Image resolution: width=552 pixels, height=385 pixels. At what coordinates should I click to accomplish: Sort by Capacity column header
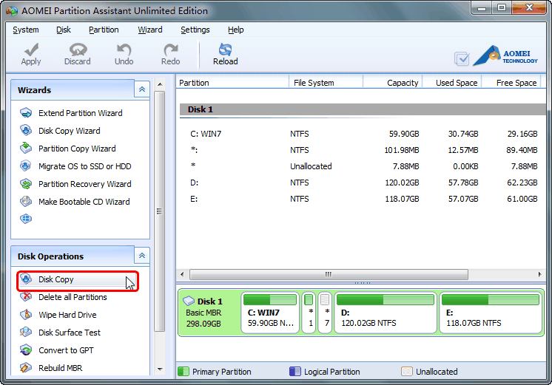[x=392, y=83]
